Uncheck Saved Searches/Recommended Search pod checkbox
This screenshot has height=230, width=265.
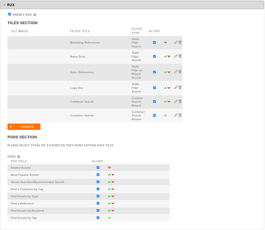click(x=98, y=182)
